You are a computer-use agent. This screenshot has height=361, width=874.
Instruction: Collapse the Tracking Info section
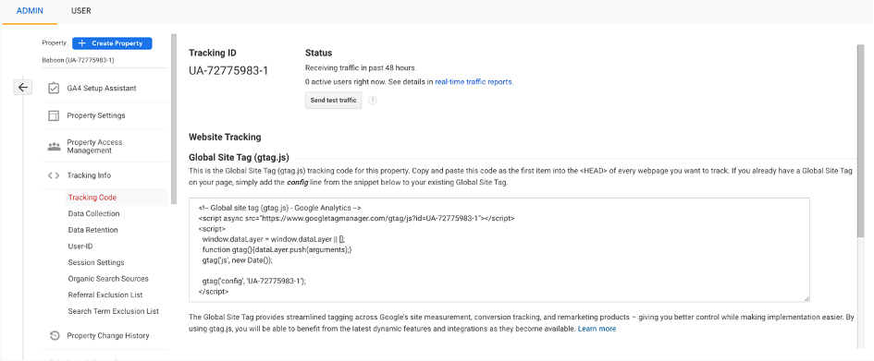[89, 175]
